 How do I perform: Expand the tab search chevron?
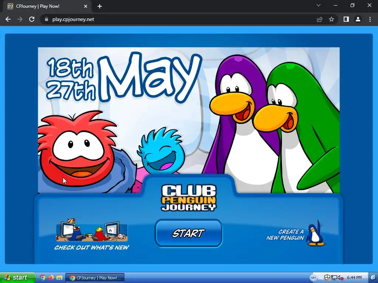319,5
